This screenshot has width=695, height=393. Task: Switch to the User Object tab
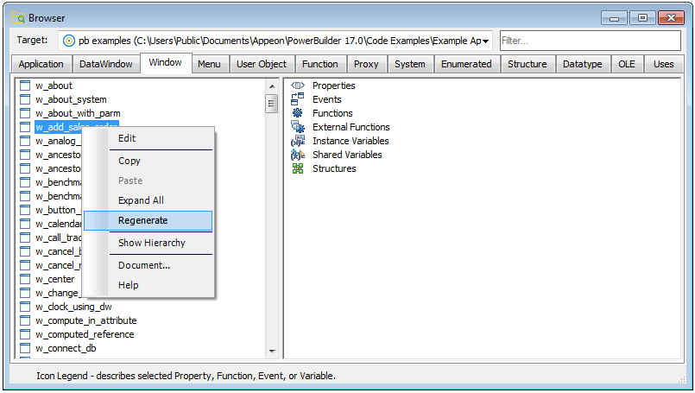(262, 64)
